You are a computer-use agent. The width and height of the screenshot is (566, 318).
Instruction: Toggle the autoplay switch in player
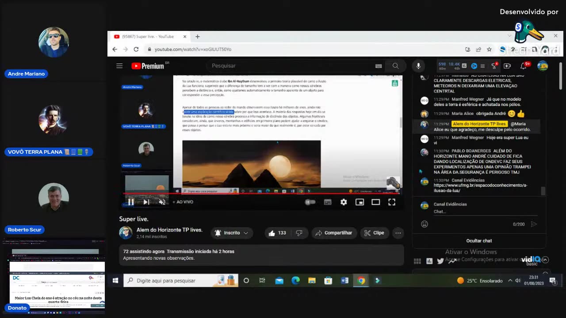tap(310, 202)
